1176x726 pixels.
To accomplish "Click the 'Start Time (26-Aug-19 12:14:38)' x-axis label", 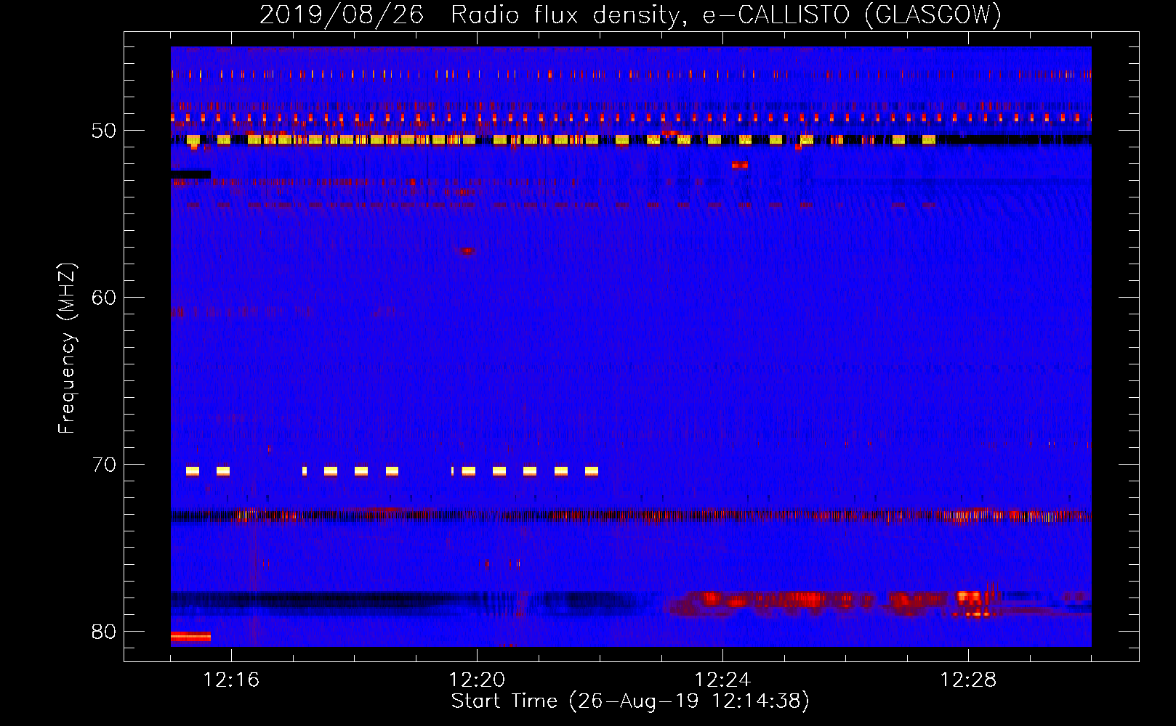I will click(x=630, y=701).
